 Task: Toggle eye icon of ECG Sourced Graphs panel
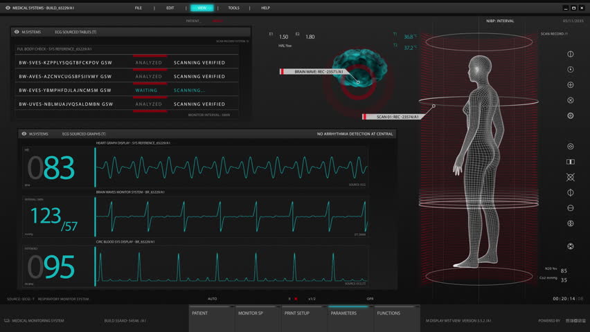(25, 133)
